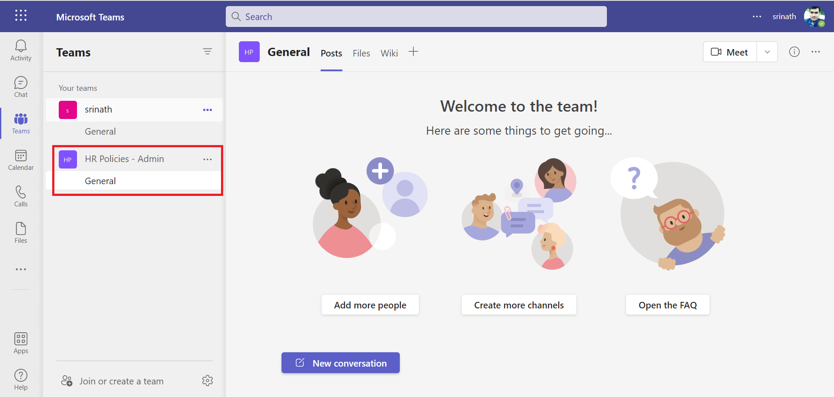Switch to the Files tab

(361, 53)
